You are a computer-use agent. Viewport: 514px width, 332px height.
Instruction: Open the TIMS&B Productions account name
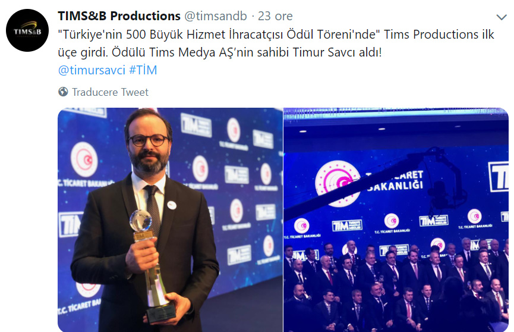tap(119, 15)
